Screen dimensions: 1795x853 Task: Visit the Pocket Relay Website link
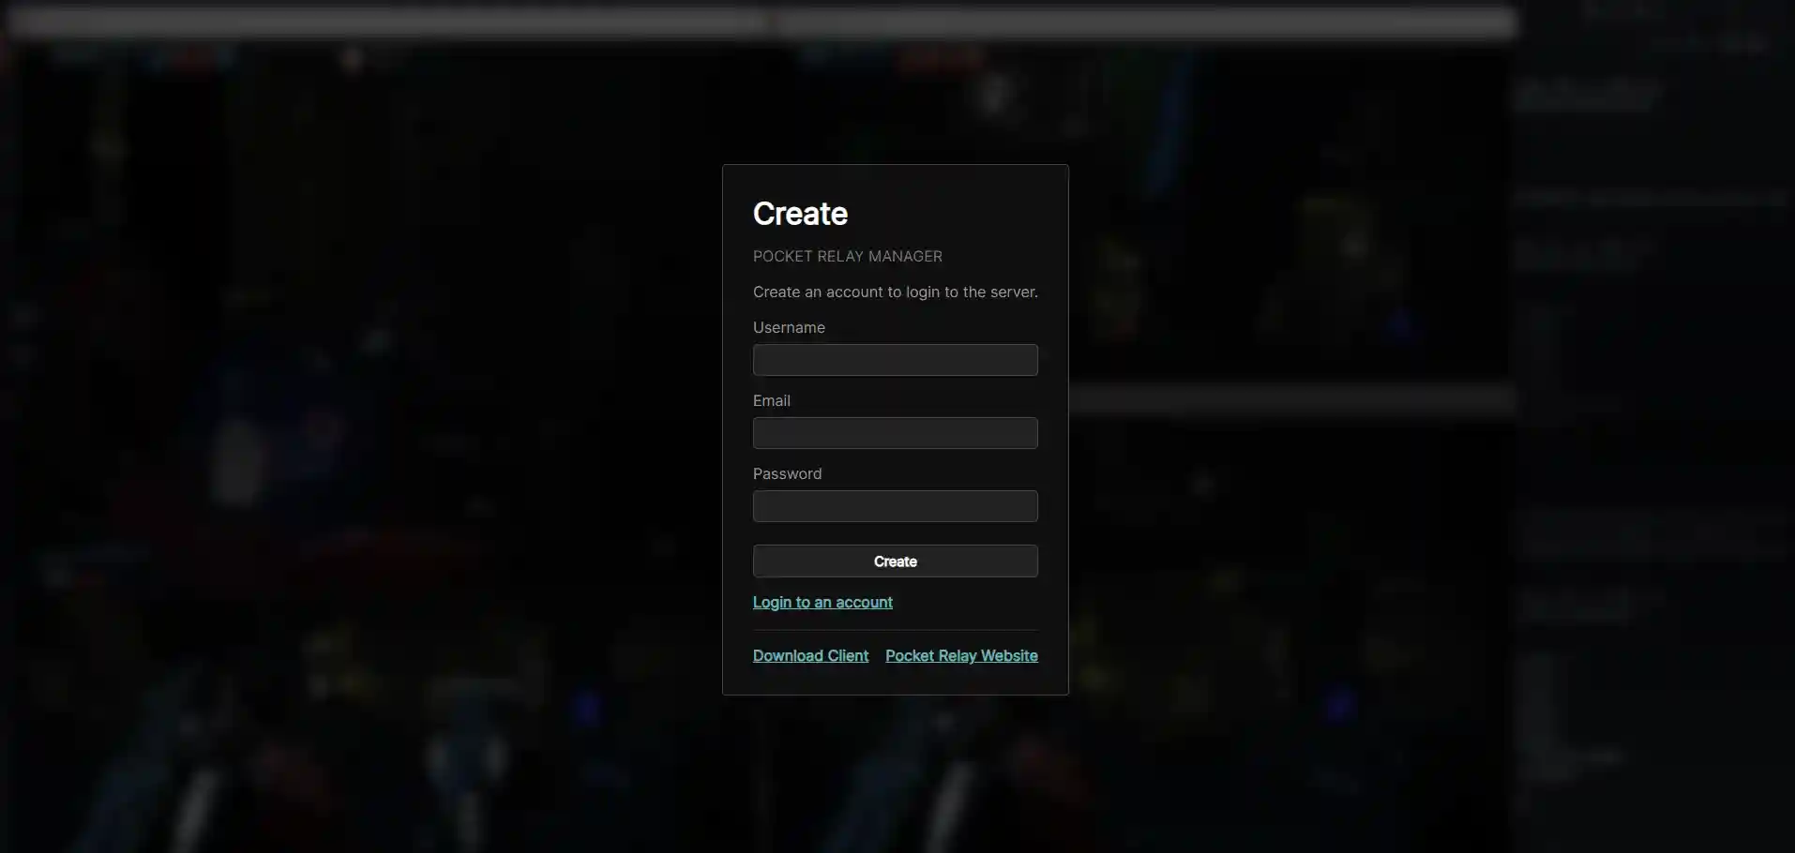click(960, 655)
